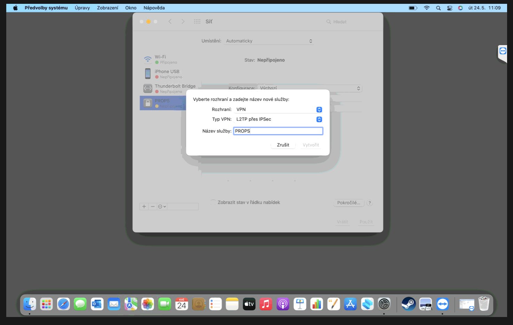This screenshot has height=325, width=513.
Task: Open the Nápověda menu
Action: coord(154,8)
